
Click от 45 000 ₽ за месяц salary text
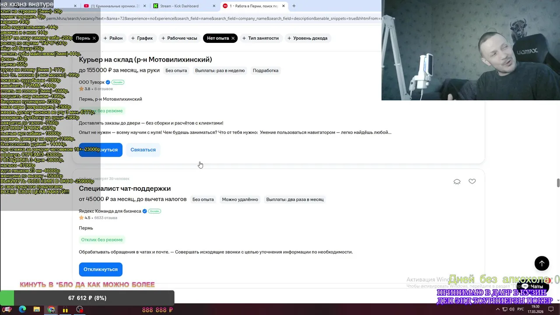(133, 199)
